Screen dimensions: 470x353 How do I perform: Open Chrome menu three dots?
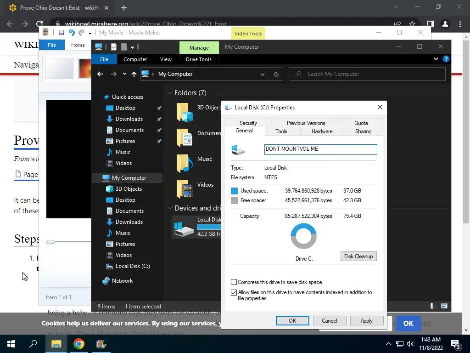pyautogui.click(x=460, y=24)
